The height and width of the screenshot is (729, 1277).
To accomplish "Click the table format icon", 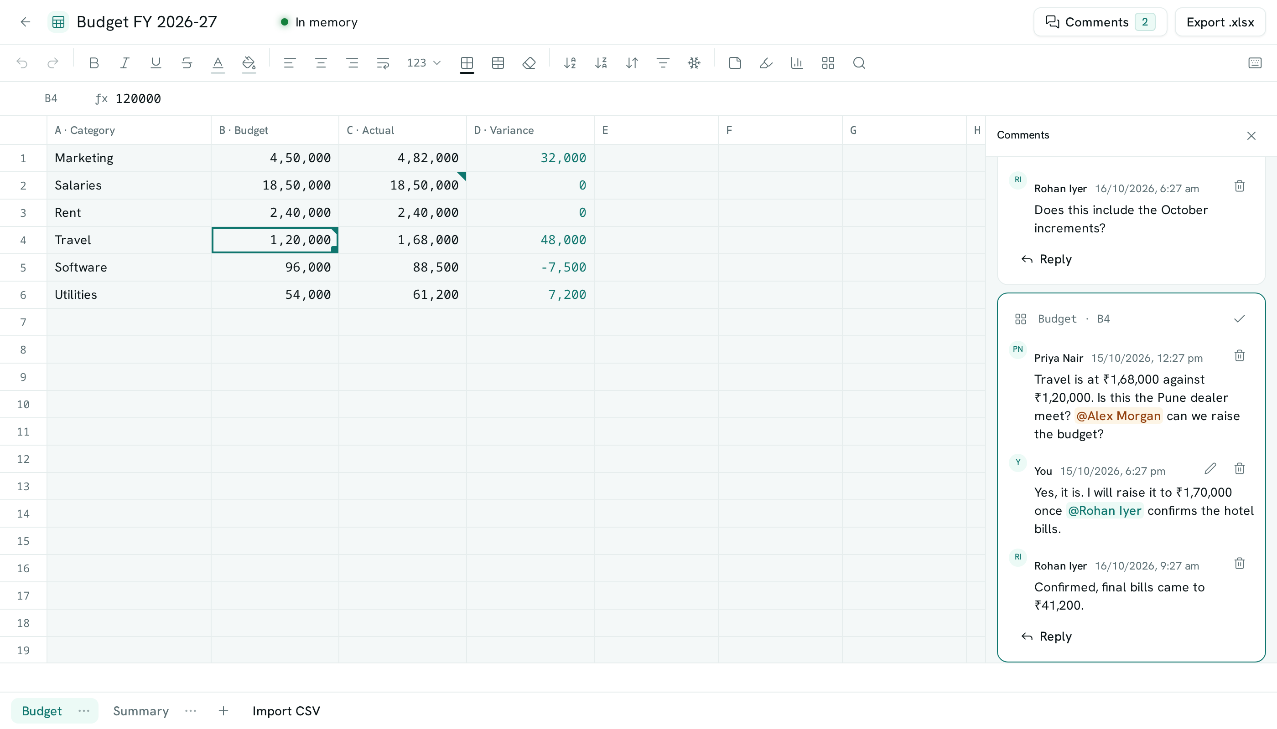I will 498,63.
